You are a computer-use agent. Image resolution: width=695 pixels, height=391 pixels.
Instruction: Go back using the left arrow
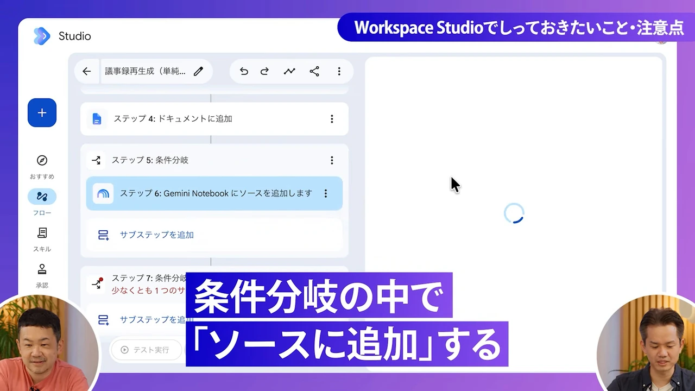[x=87, y=71]
